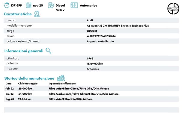Click the Data column header
Screen dimensions: 182x121
click(x=8, y=84)
